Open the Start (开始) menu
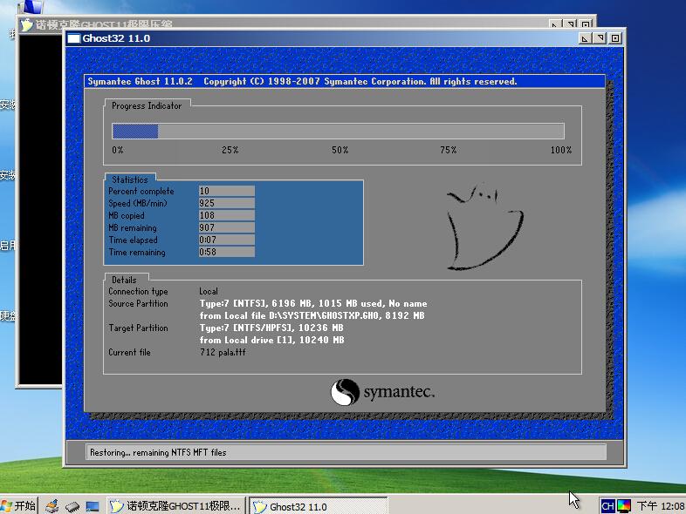The image size is (686, 514). tap(19, 505)
